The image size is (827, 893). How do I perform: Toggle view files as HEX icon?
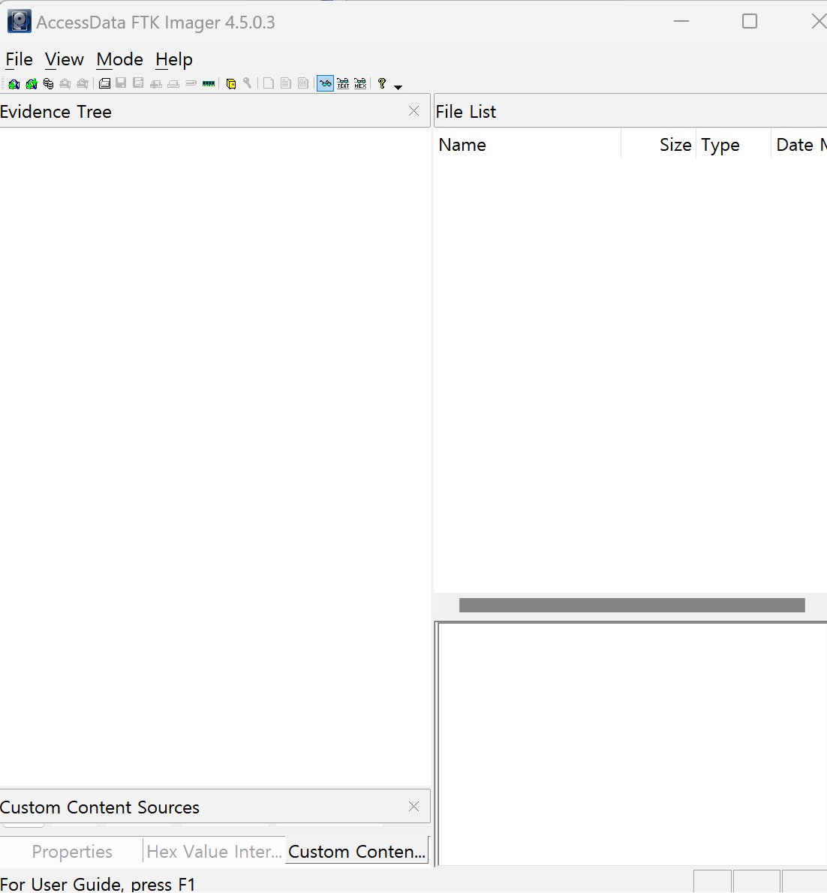(x=360, y=84)
